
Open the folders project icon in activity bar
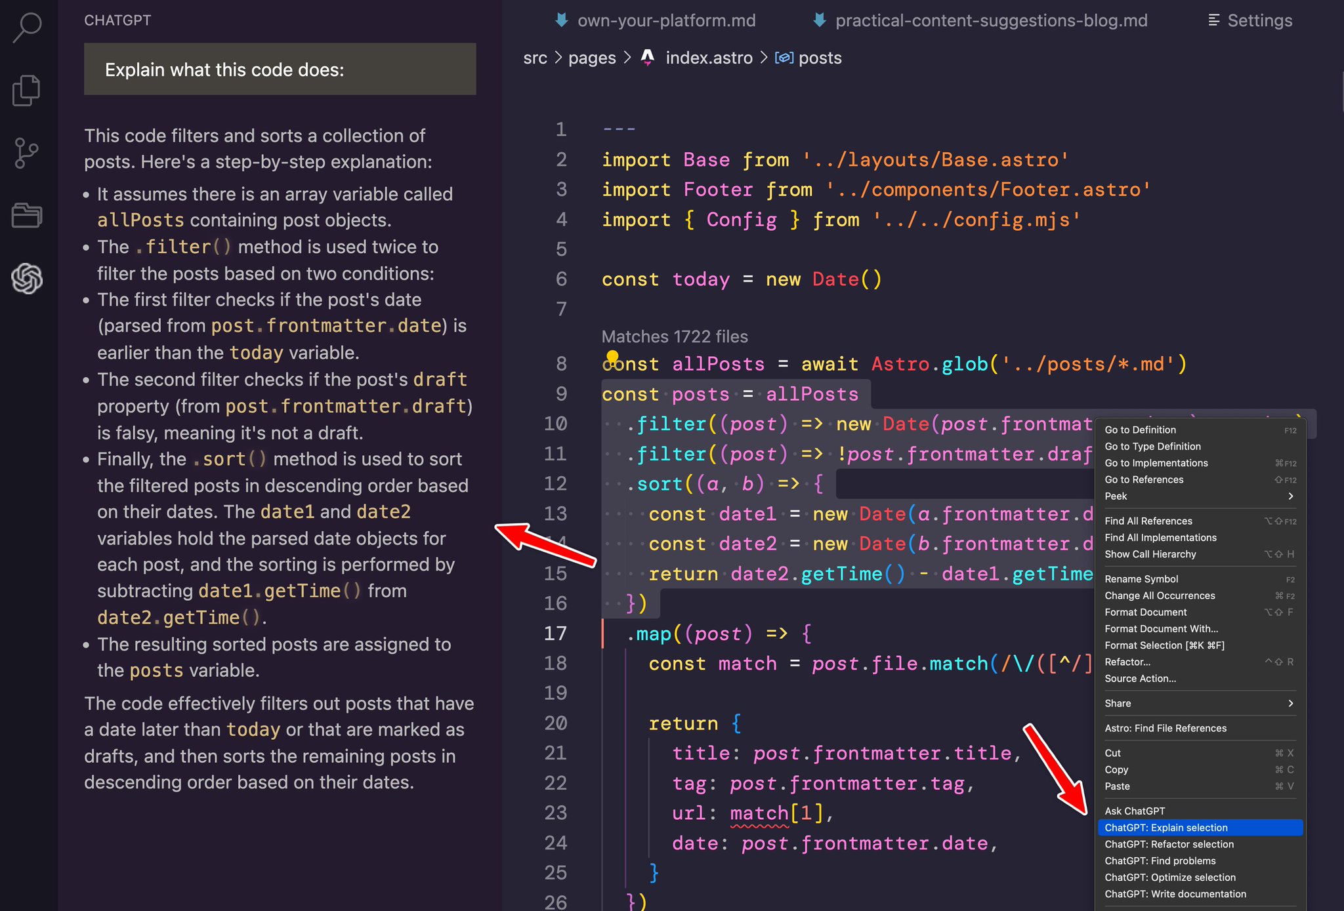tap(27, 215)
